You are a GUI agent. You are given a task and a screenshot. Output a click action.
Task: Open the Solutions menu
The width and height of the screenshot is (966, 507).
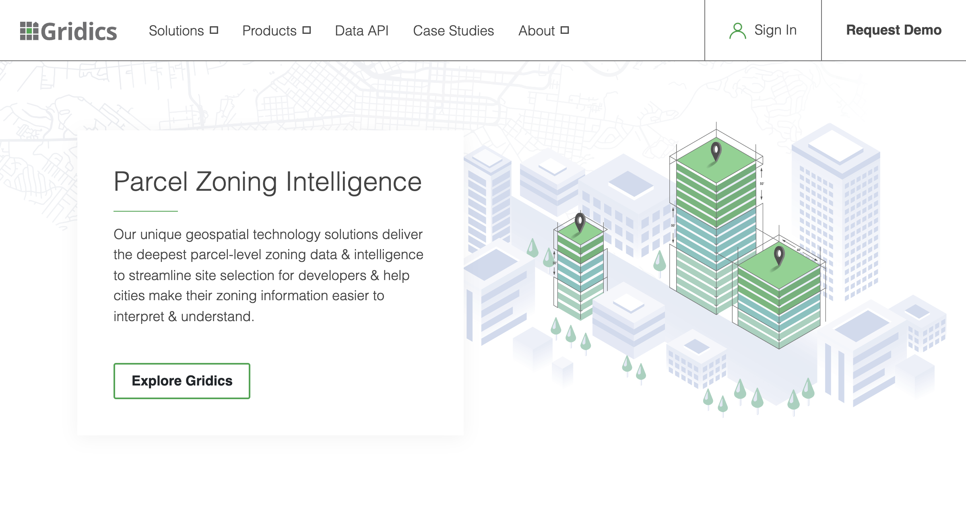click(x=176, y=31)
